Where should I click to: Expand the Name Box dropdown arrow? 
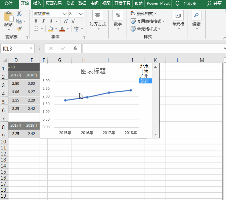click(x=31, y=49)
